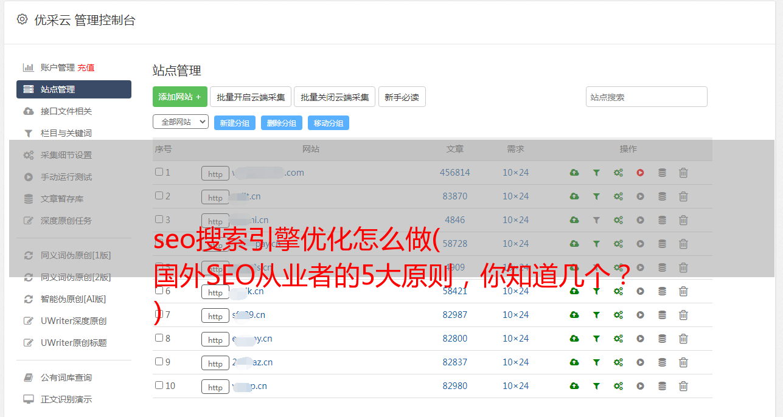Open 智能伪原创[AI版] in the sidebar
Image resolution: width=783 pixels, height=417 pixels.
74,299
